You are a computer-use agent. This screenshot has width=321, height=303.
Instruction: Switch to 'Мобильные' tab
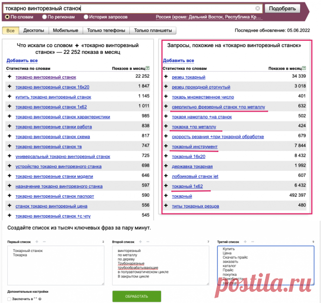click(66, 31)
